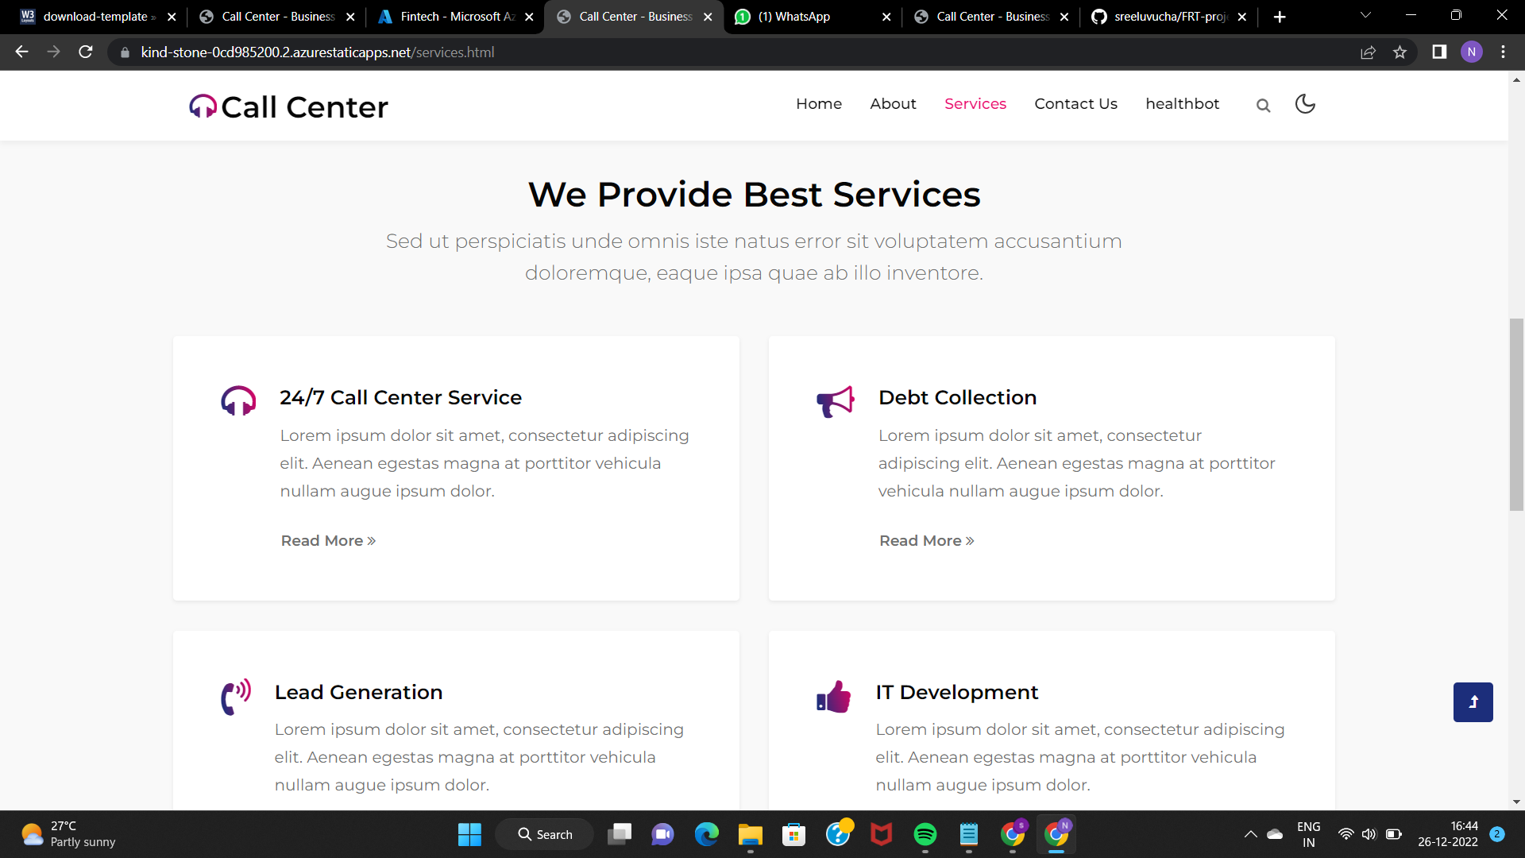This screenshot has width=1525, height=858.
Task: Click the thumbs-up icon for IT Development
Action: (832, 696)
